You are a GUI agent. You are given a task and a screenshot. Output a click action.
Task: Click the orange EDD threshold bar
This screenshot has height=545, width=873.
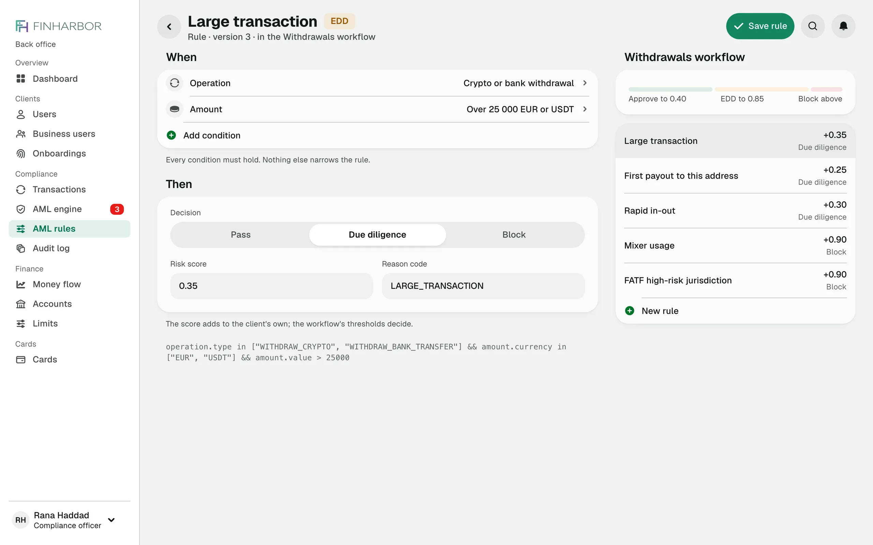click(761, 89)
